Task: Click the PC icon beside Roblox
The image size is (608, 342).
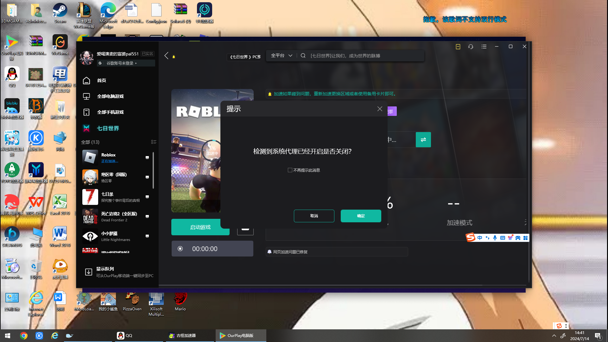Action: tap(147, 157)
